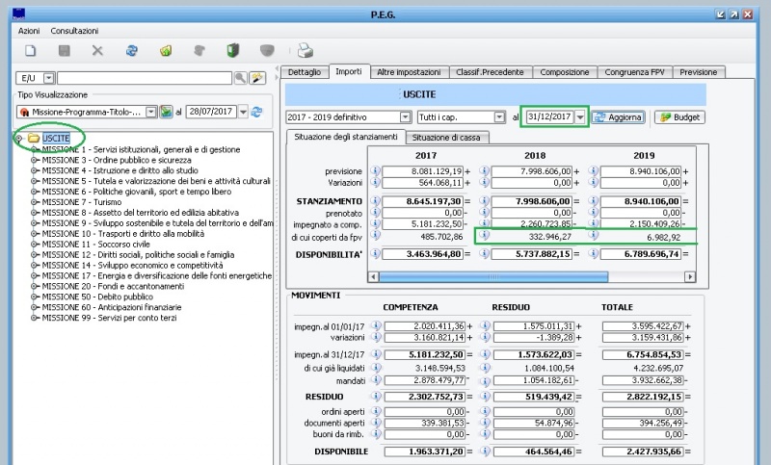Screen dimensions: 771x465
Task: Click the magnifier search icon
Action: (x=240, y=78)
